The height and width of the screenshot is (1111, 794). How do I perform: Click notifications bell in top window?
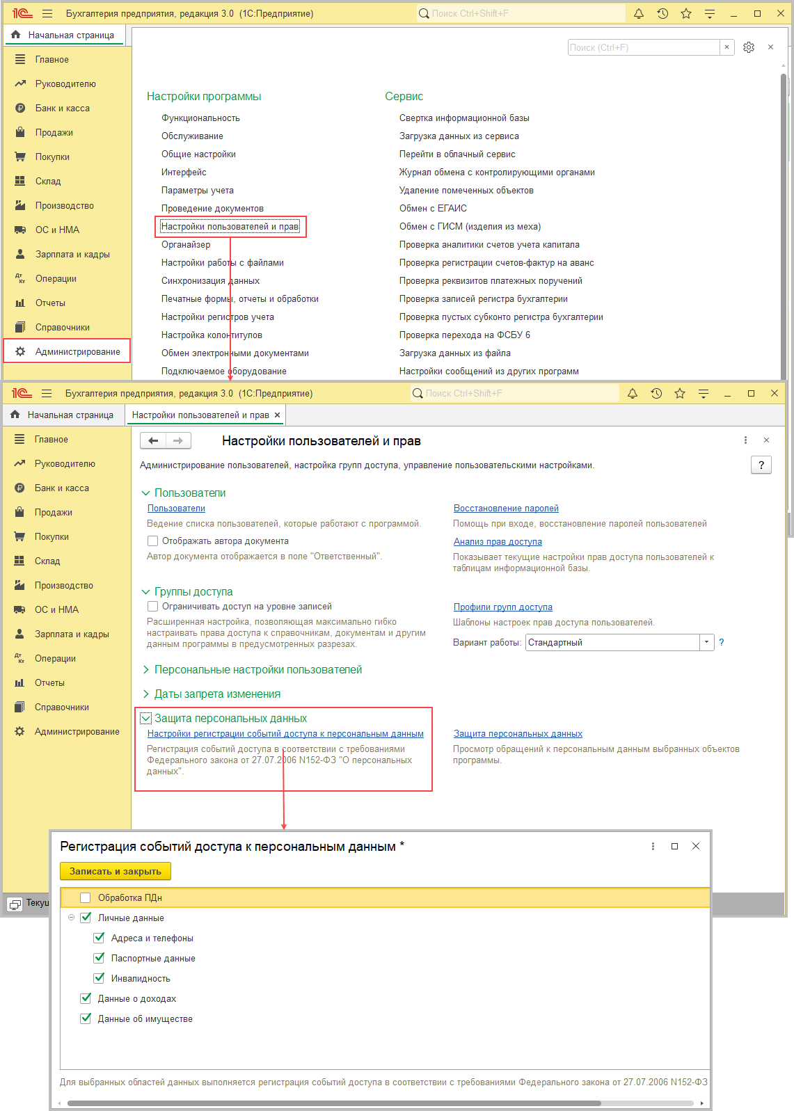pos(639,13)
